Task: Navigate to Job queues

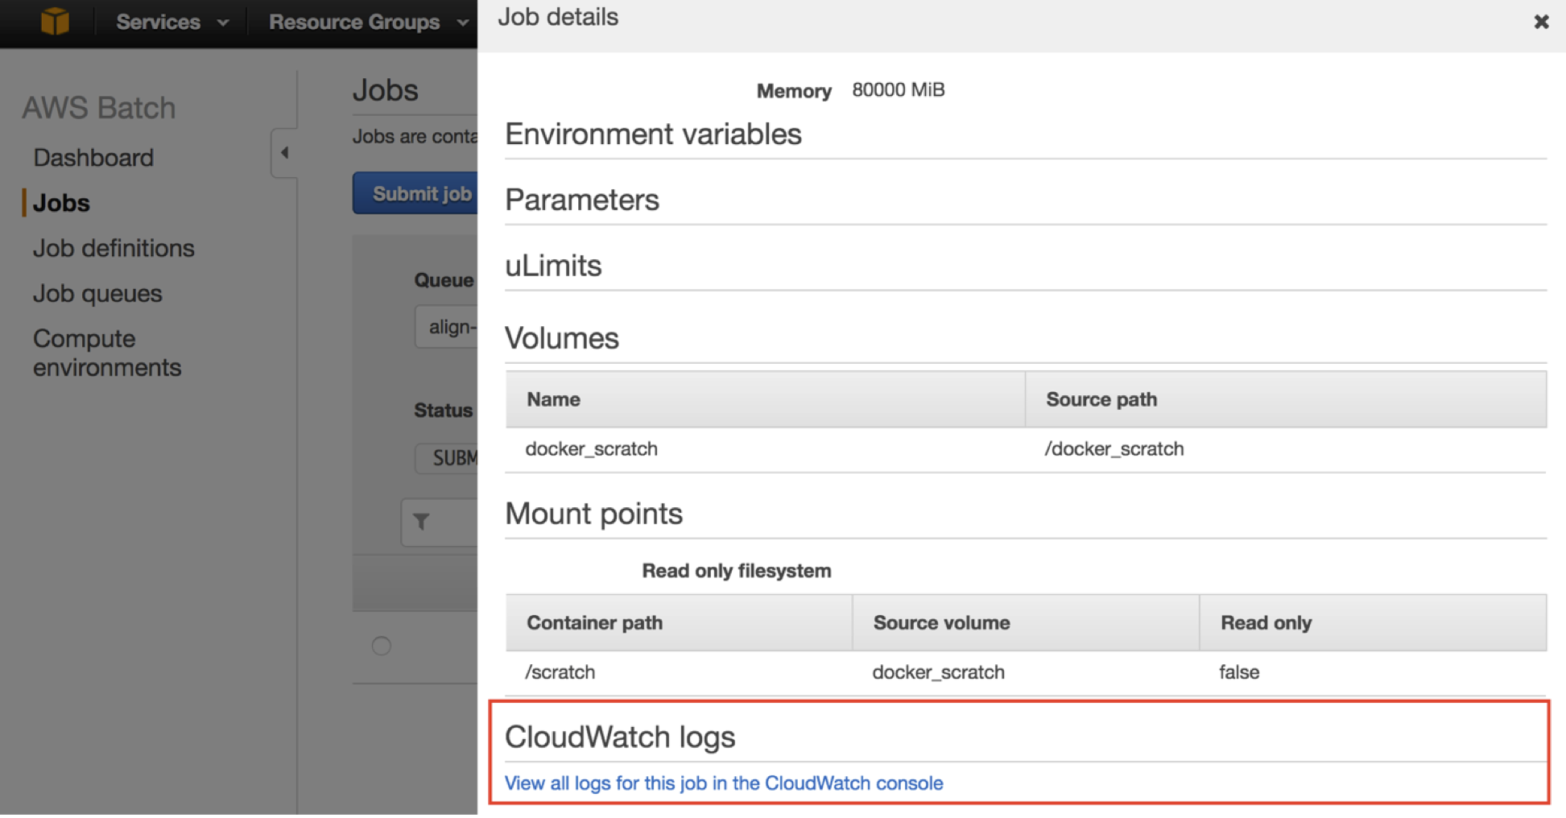Action: 97,294
